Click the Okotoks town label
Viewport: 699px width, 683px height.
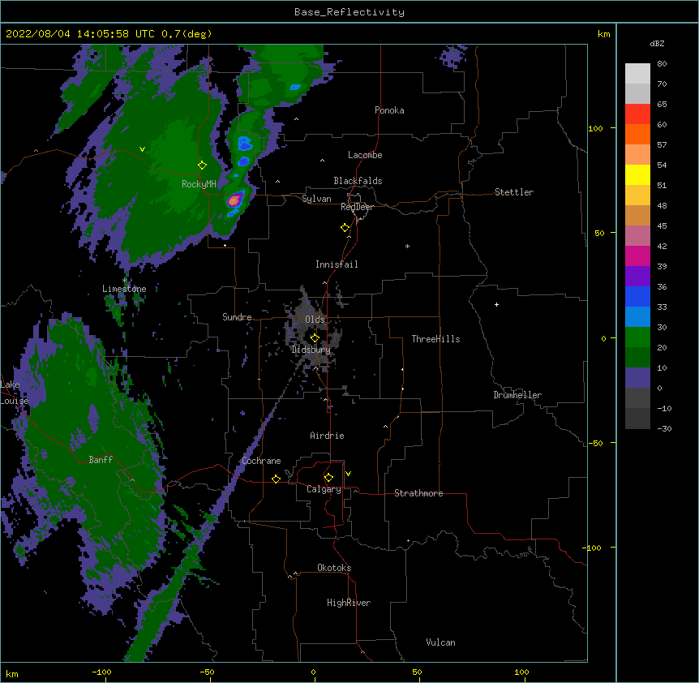tap(334, 568)
